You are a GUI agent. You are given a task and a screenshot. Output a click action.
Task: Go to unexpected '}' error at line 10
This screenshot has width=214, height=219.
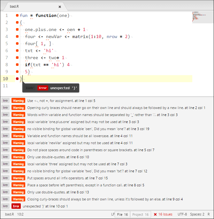[45, 206]
